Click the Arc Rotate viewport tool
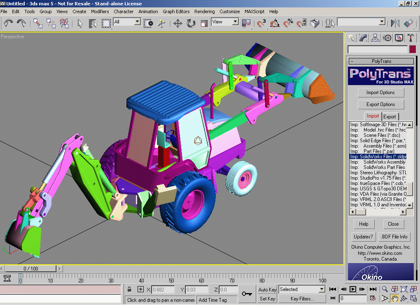420x305 pixels. point(404,298)
